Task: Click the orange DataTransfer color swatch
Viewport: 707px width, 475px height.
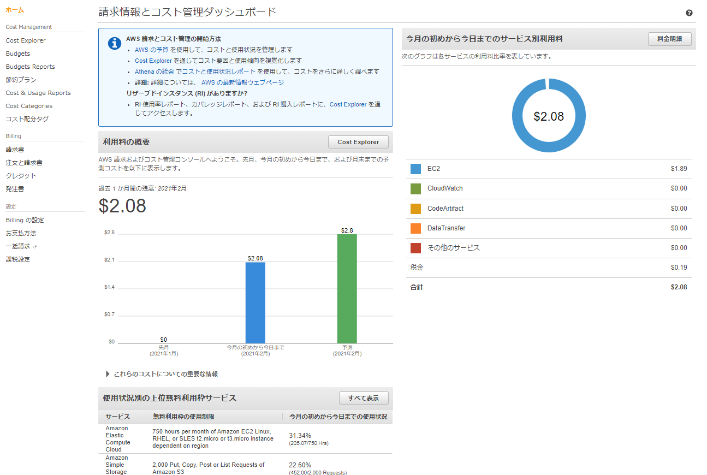Action: pos(415,228)
